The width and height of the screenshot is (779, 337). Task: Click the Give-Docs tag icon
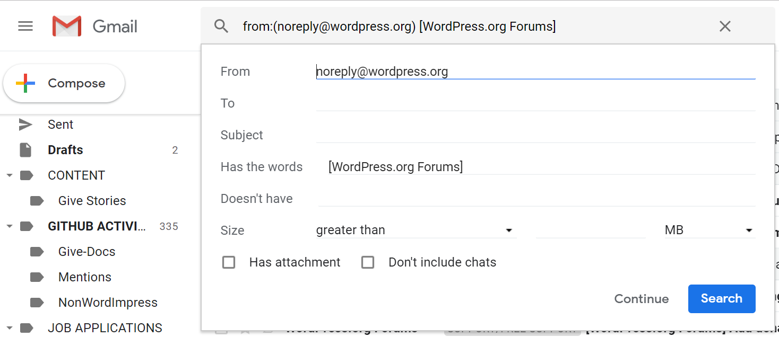(x=37, y=252)
